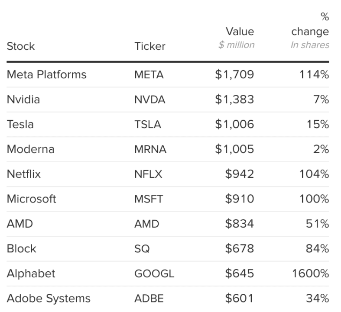Click Alphabet's 1600% change value
The image size is (341, 312).
(311, 274)
